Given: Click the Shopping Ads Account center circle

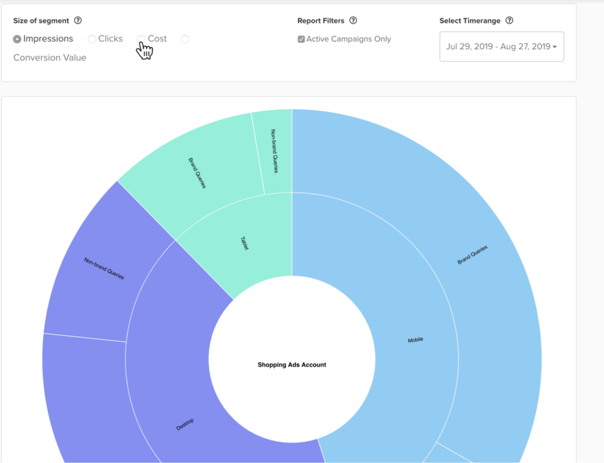Looking at the screenshot, I should [x=292, y=359].
